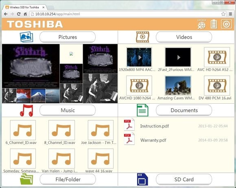Click the internet connection globe icon
This screenshot has width=236, height=188.
click(201, 24)
